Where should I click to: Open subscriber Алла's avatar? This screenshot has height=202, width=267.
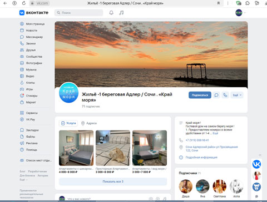pos(236,186)
